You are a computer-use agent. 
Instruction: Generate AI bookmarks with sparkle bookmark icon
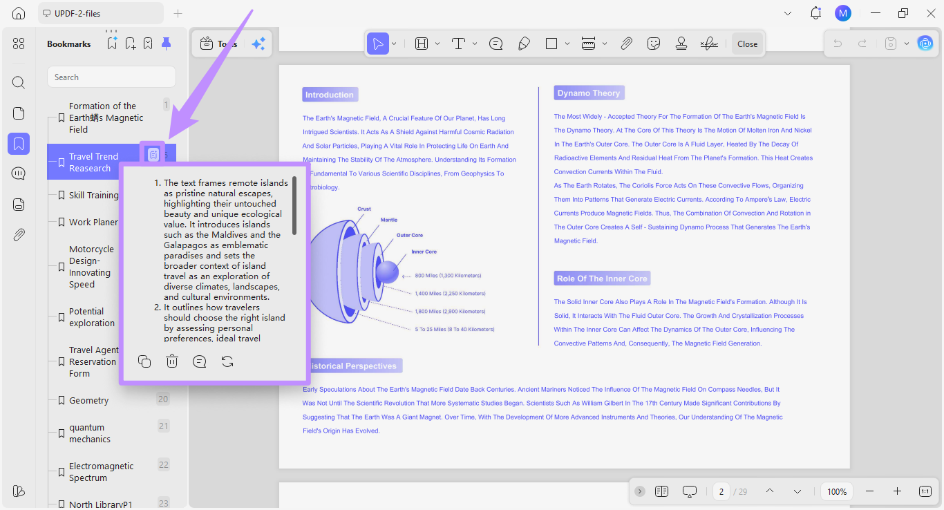[x=112, y=44]
